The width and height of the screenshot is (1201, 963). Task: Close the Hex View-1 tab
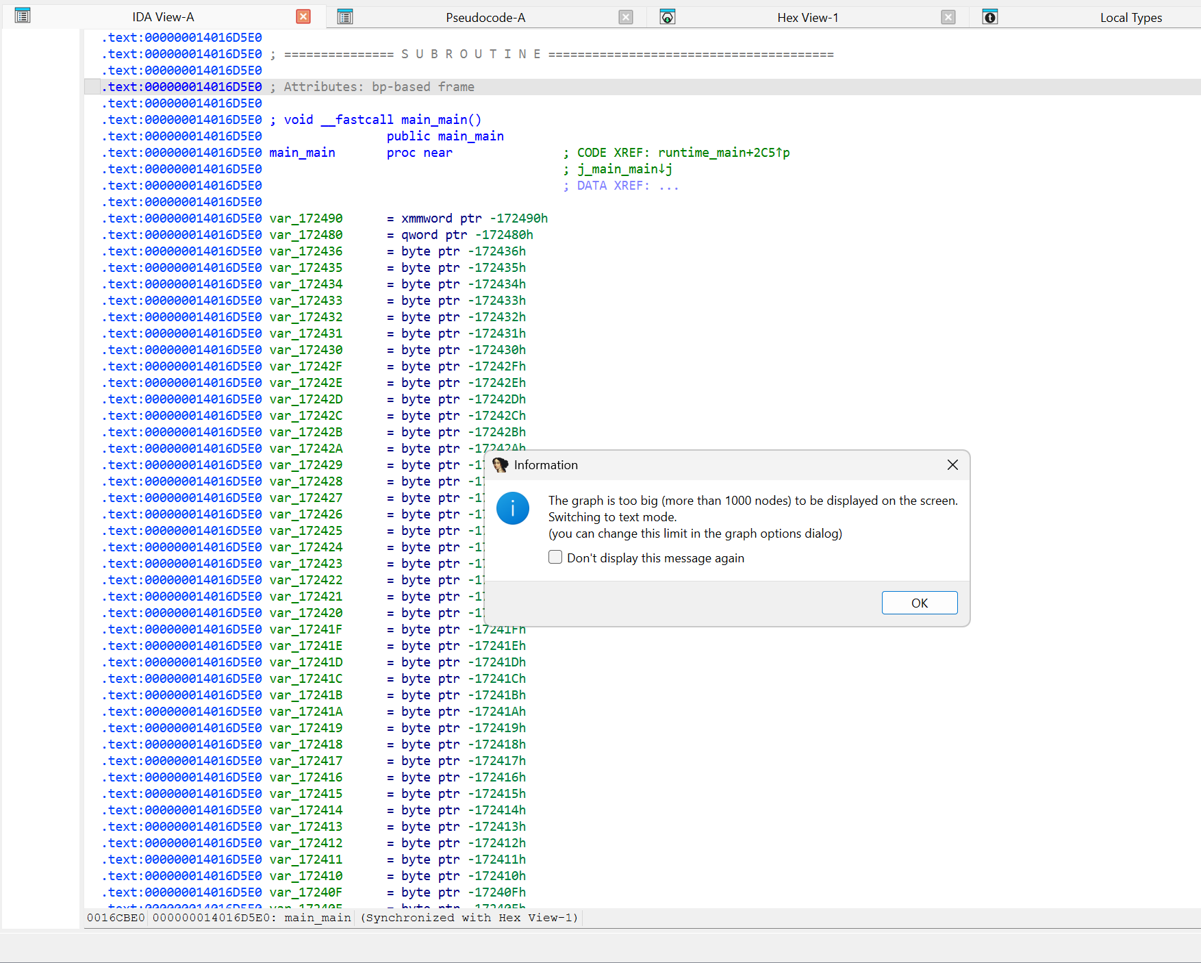[948, 17]
